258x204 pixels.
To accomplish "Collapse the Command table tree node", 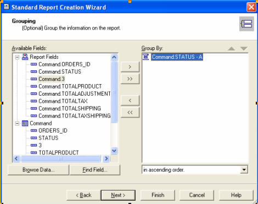I will coord(17,123).
